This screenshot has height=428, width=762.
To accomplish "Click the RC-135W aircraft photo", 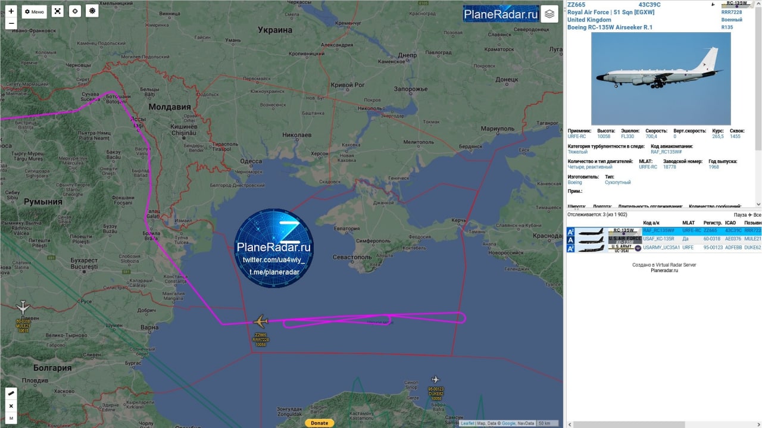I will (660, 78).
